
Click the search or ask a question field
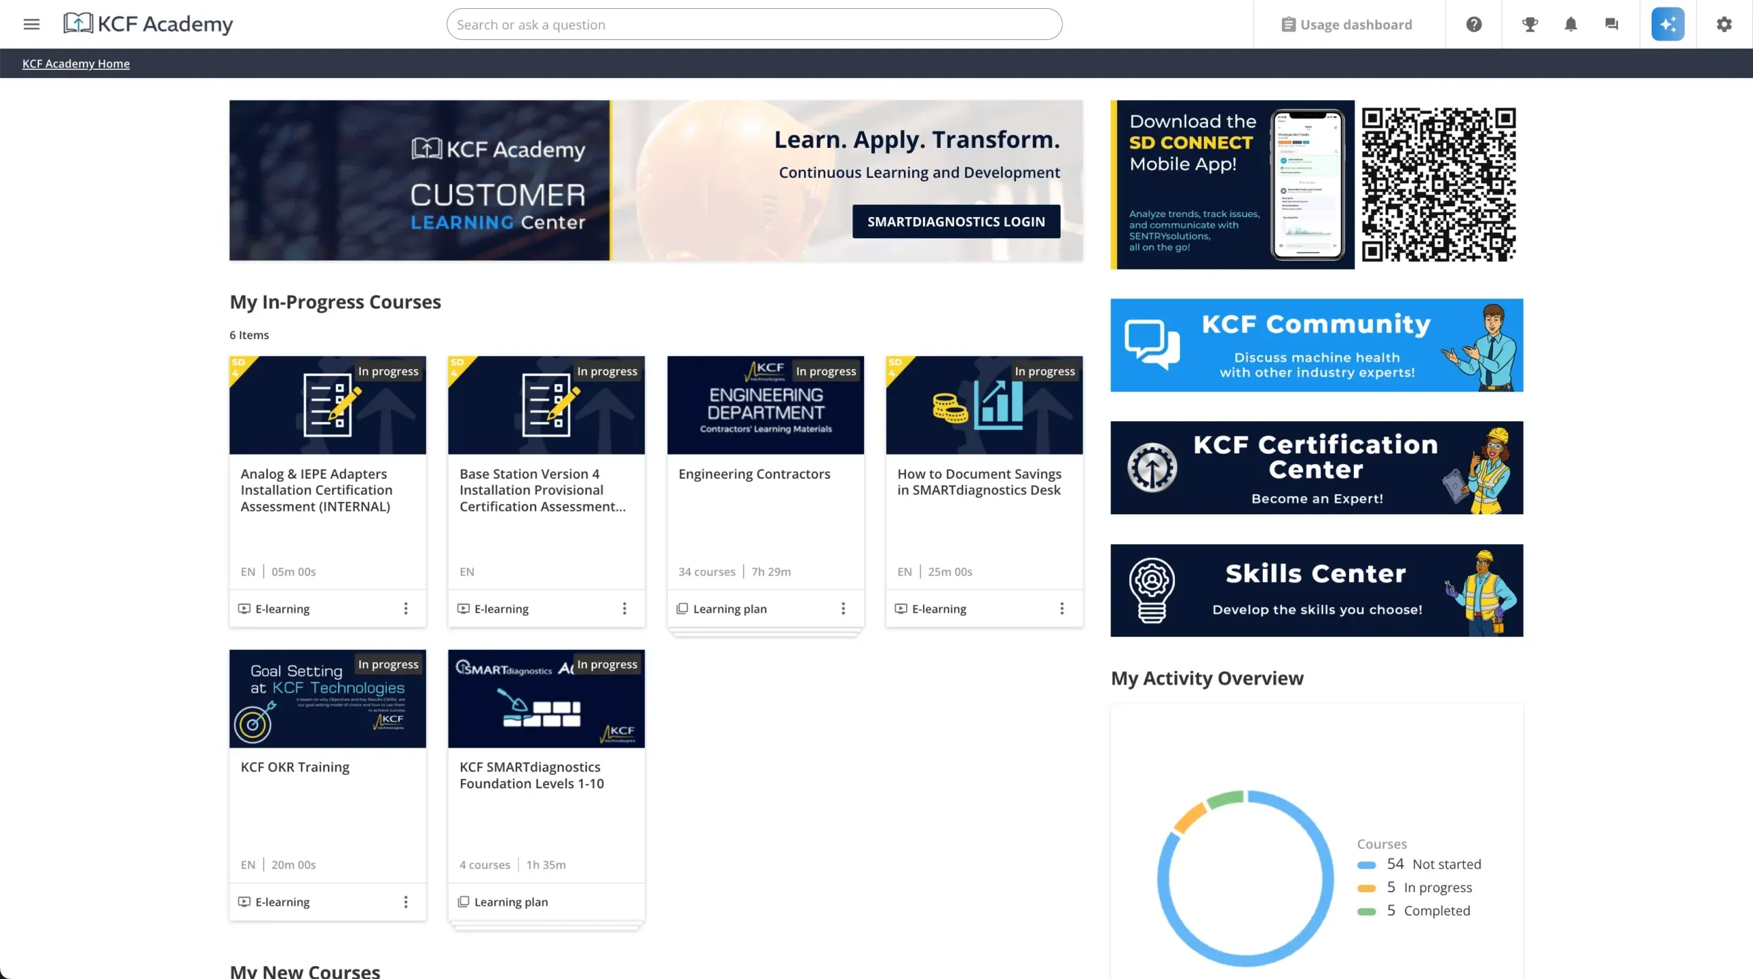click(x=753, y=25)
